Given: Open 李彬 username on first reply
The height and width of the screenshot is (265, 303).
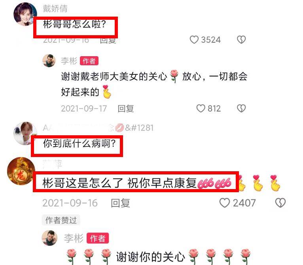Looking at the screenshot, I should 69,61.
